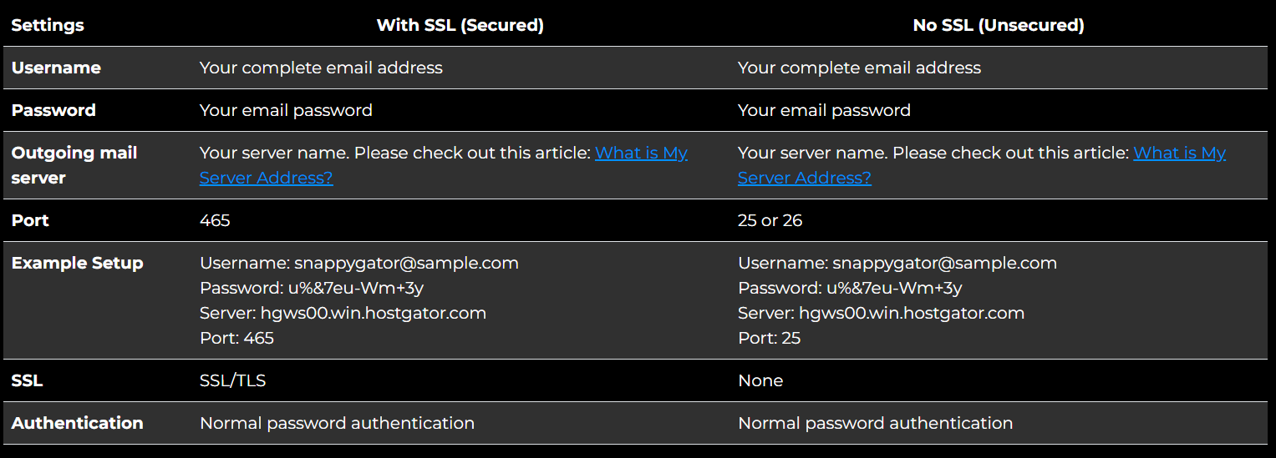
Task: Click the port value 465
Action: click(215, 220)
